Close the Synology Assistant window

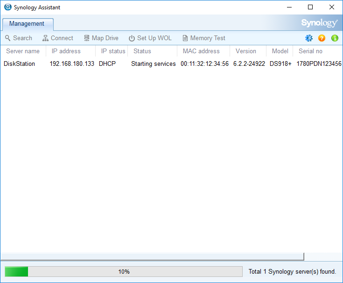(x=332, y=7)
